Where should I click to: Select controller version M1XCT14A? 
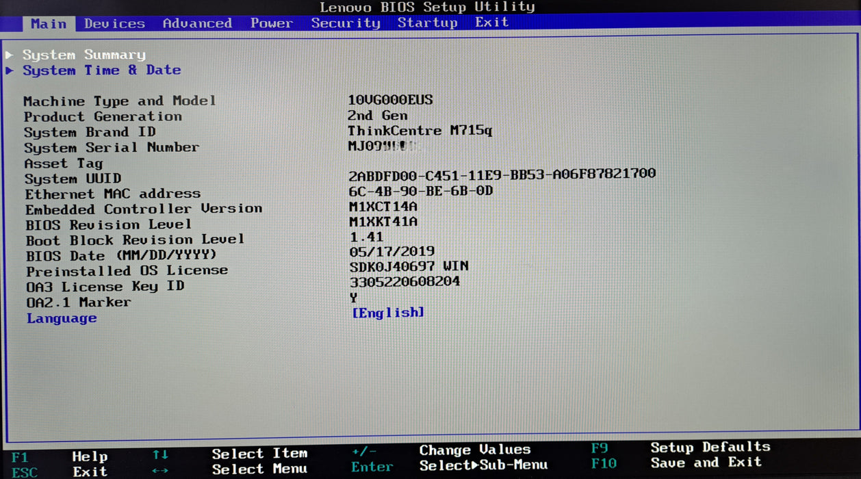[383, 207]
